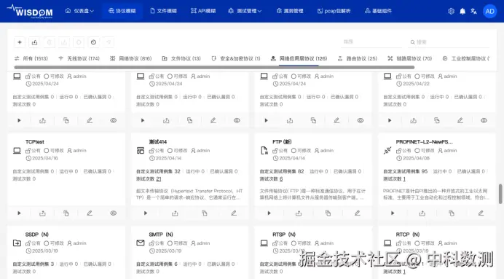Toggle 可修改 radio on SMTP (N) card
Image resolution: width=504 pixels, height=279 pixels.
[170, 243]
